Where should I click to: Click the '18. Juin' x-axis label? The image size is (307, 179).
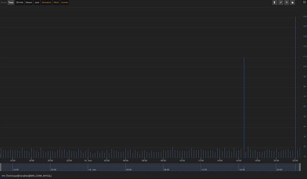point(88,161)
